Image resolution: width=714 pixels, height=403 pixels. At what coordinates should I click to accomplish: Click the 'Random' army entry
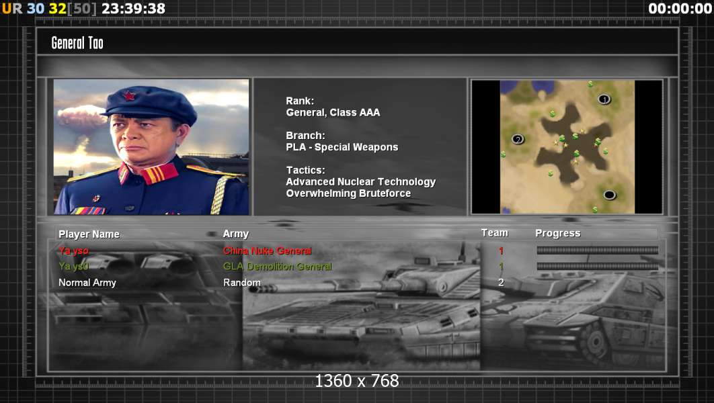pyautogui.click(x=242, y=283)
